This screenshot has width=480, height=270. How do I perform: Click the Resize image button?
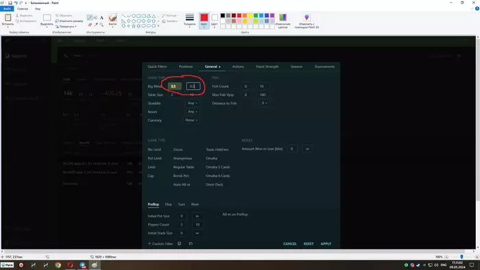tap(69, 21)
